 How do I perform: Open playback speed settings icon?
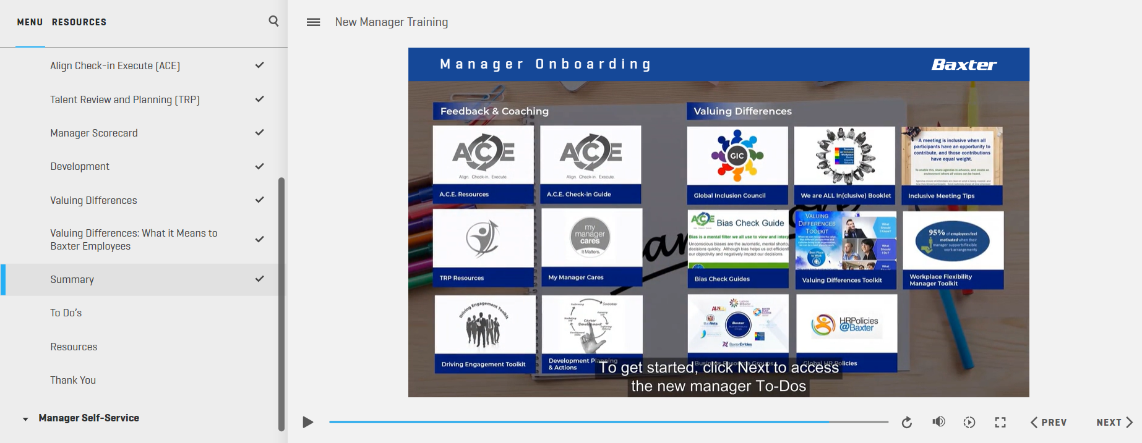[969, 422]
